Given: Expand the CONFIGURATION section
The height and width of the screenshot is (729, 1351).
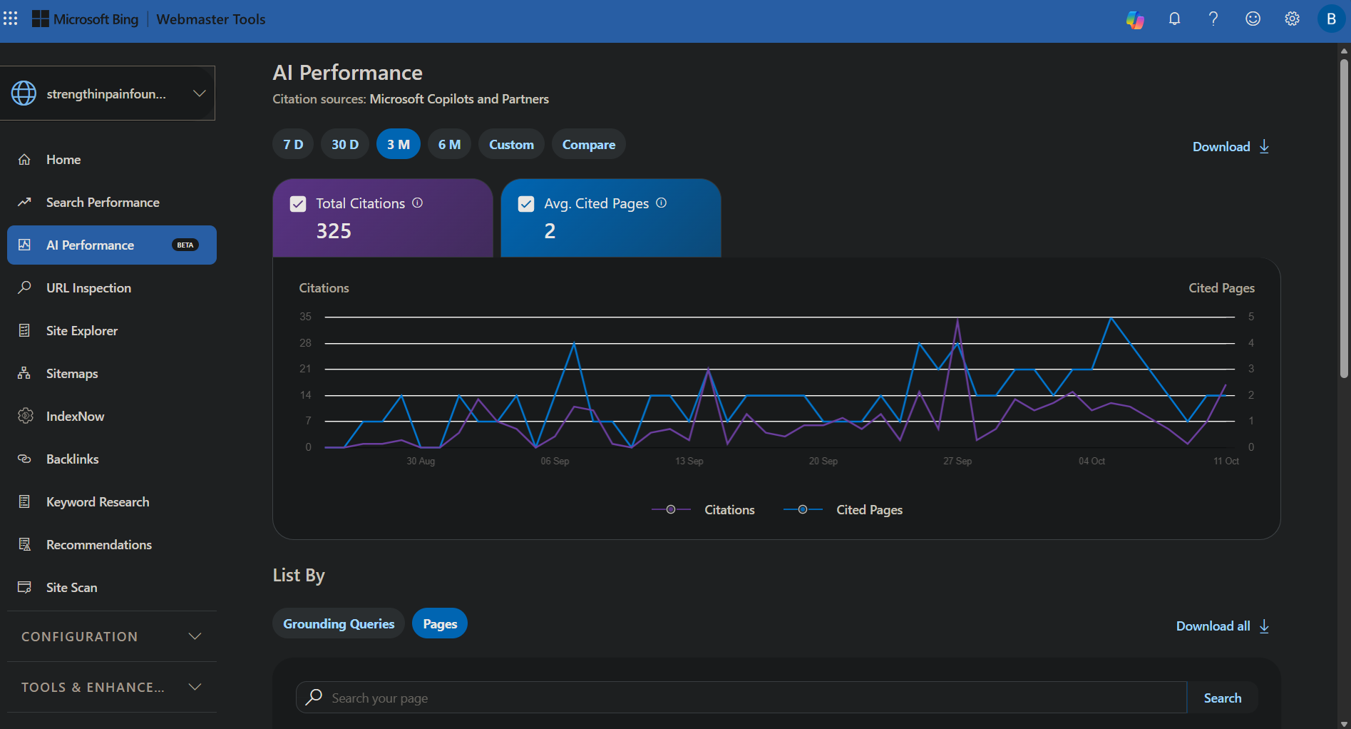Looking at the screenshot, I should tap(111, 636).
